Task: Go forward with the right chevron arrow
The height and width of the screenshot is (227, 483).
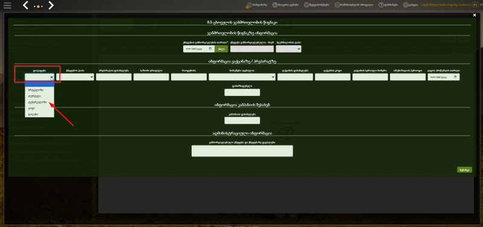Action: tap(51, 5)
